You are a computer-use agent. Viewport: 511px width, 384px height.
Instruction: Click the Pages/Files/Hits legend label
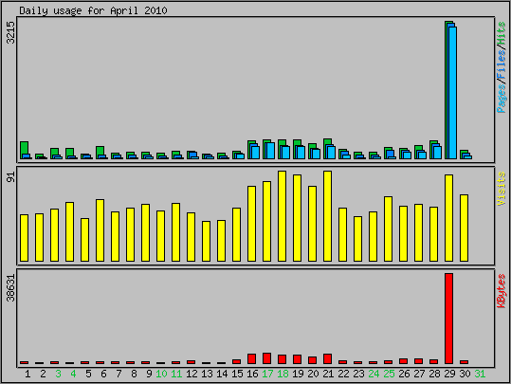[502, 67]
